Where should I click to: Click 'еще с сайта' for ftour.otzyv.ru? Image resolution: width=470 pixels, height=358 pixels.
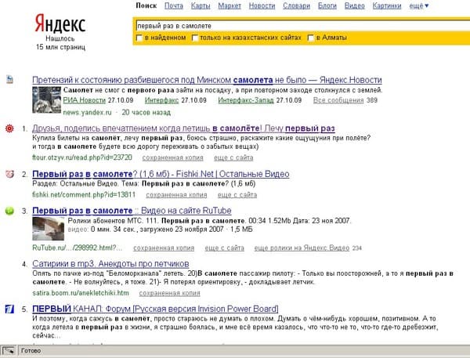pos(233,157)
